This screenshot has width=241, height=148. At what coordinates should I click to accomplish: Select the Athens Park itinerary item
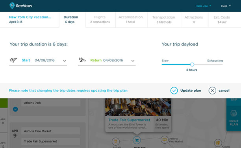click(x=51, y=103)
